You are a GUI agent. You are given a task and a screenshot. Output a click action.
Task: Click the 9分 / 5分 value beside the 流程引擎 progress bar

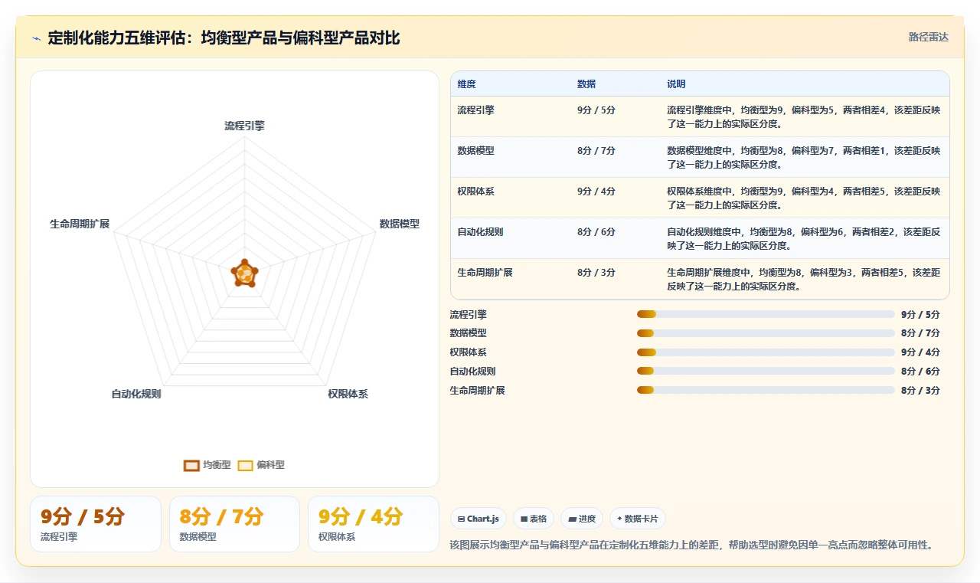coord(920,314)
